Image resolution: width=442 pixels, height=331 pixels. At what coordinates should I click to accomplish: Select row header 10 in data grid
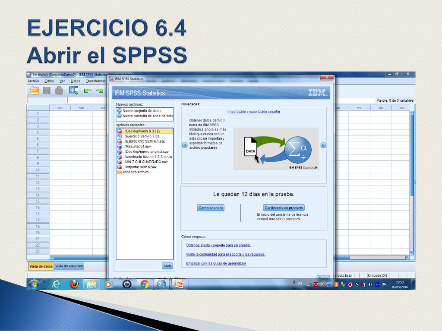38,170
